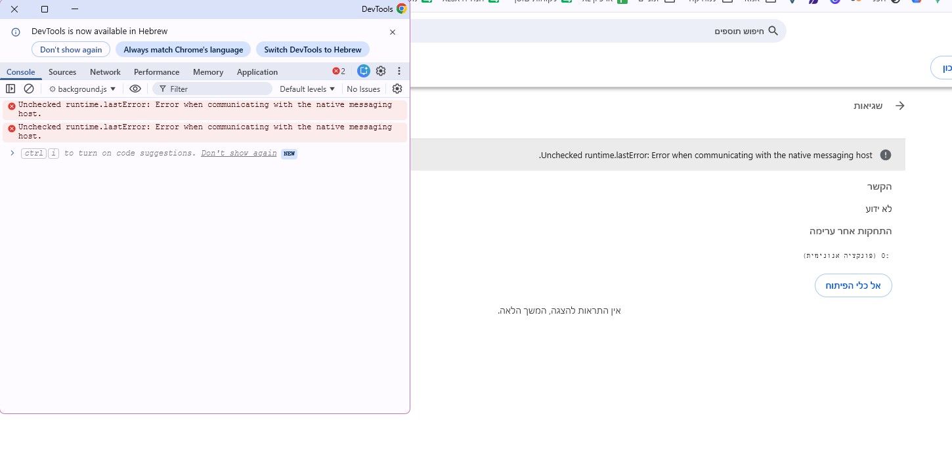
Task: Click the red error count badge showing 2
Action: (x=339, y=71)
